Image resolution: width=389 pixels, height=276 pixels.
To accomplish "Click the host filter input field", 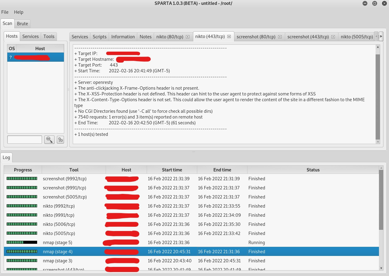I will 24,140.
